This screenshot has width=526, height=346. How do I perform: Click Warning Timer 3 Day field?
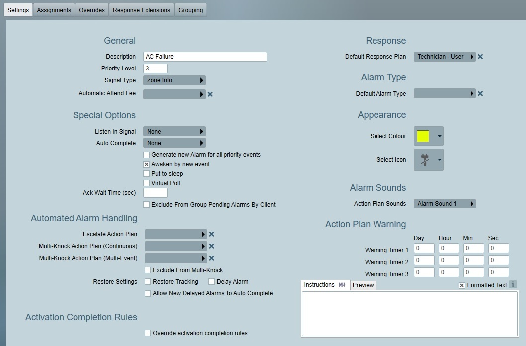[424, 272]
